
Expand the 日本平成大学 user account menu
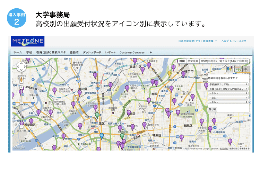(x=198, y=41)
